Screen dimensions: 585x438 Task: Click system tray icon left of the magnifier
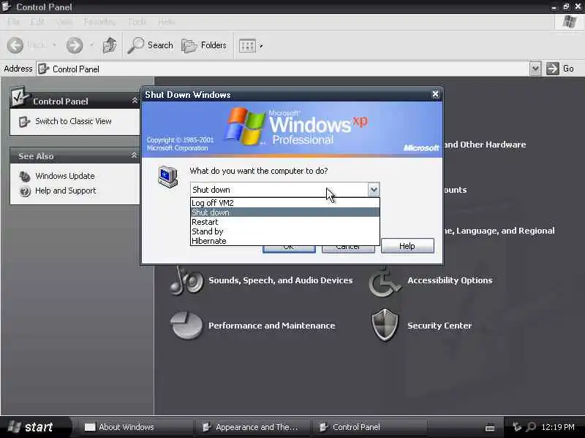[517, 427]
